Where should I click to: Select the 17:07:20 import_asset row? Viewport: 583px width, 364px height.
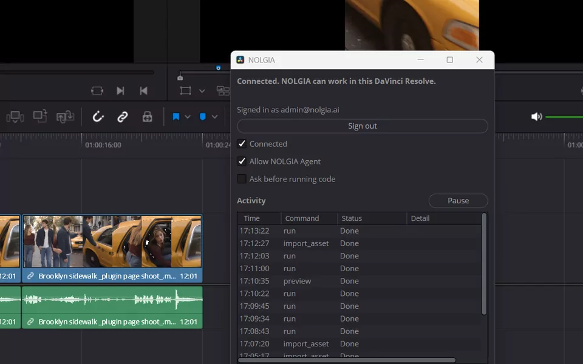pyautogui.click(x=360, y=344)
